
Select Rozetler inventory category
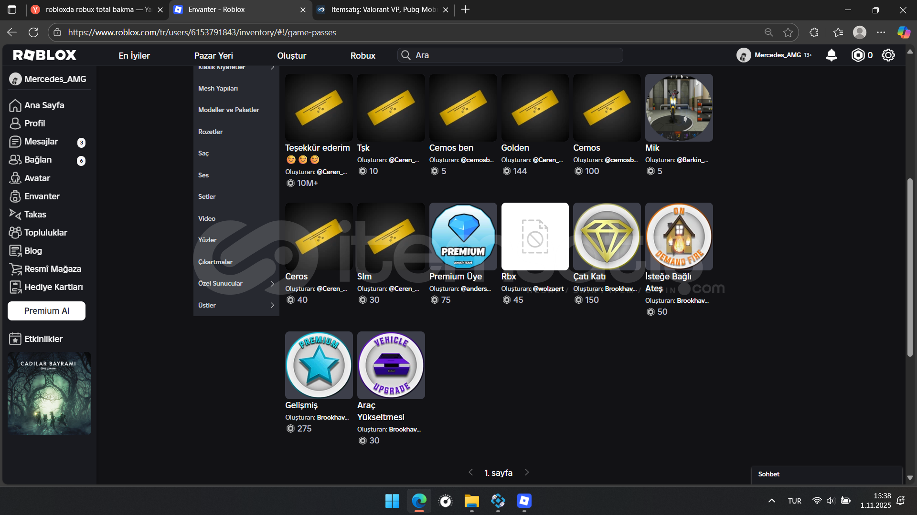pos(210,132)
